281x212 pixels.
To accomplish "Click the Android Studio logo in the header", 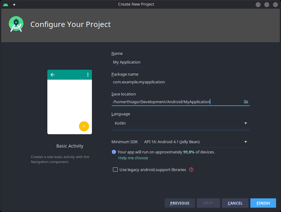I will click(x=16, y=24).
